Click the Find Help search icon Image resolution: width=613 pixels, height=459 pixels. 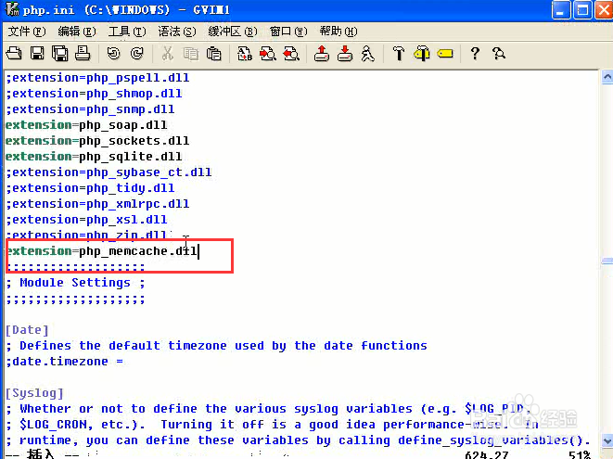(x=498, y=53)
